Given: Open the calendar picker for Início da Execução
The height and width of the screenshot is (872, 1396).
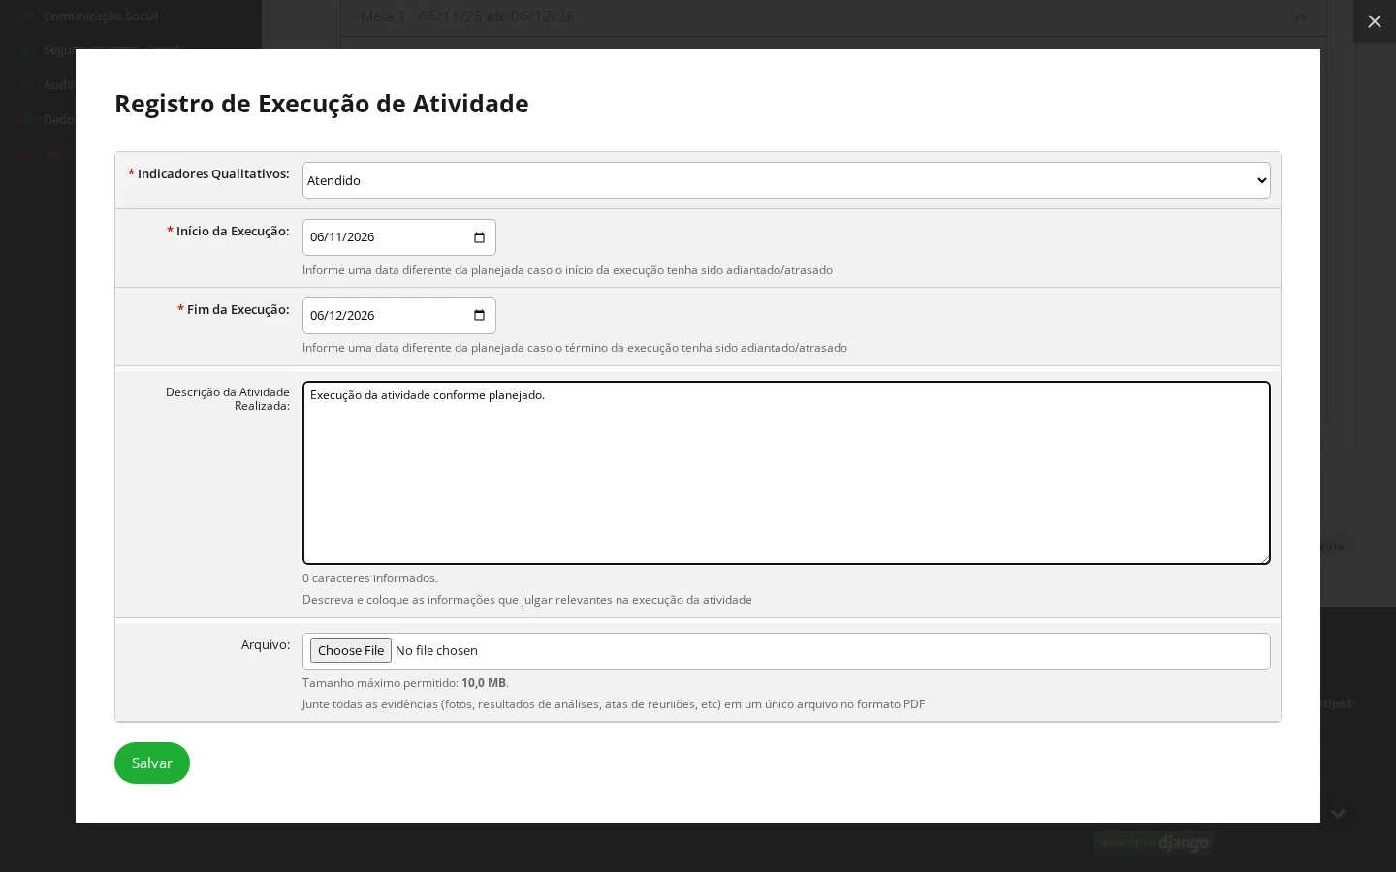Looking at the screenshot, I should point(479,237).
